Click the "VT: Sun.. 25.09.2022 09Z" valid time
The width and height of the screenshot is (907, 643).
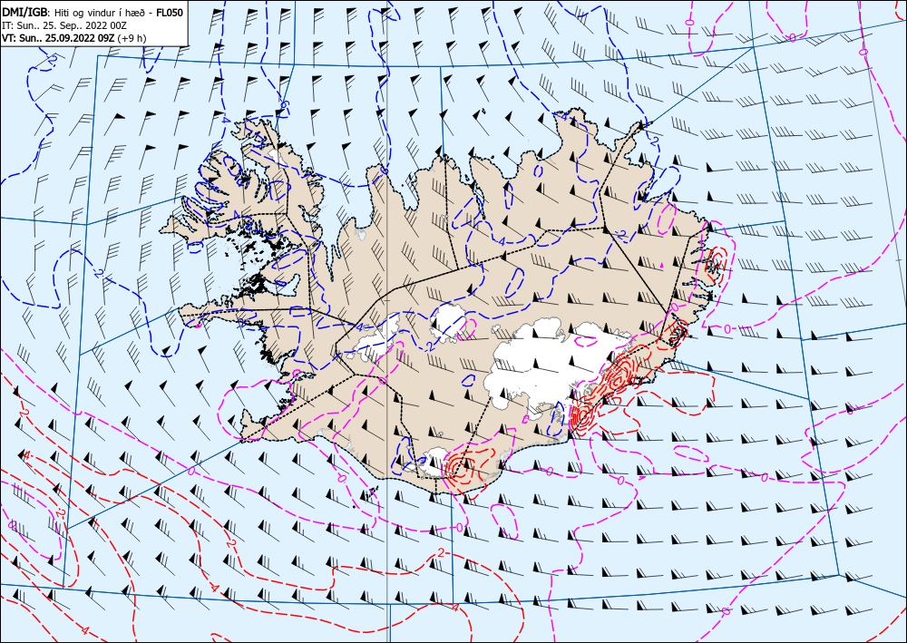[58, 38]
